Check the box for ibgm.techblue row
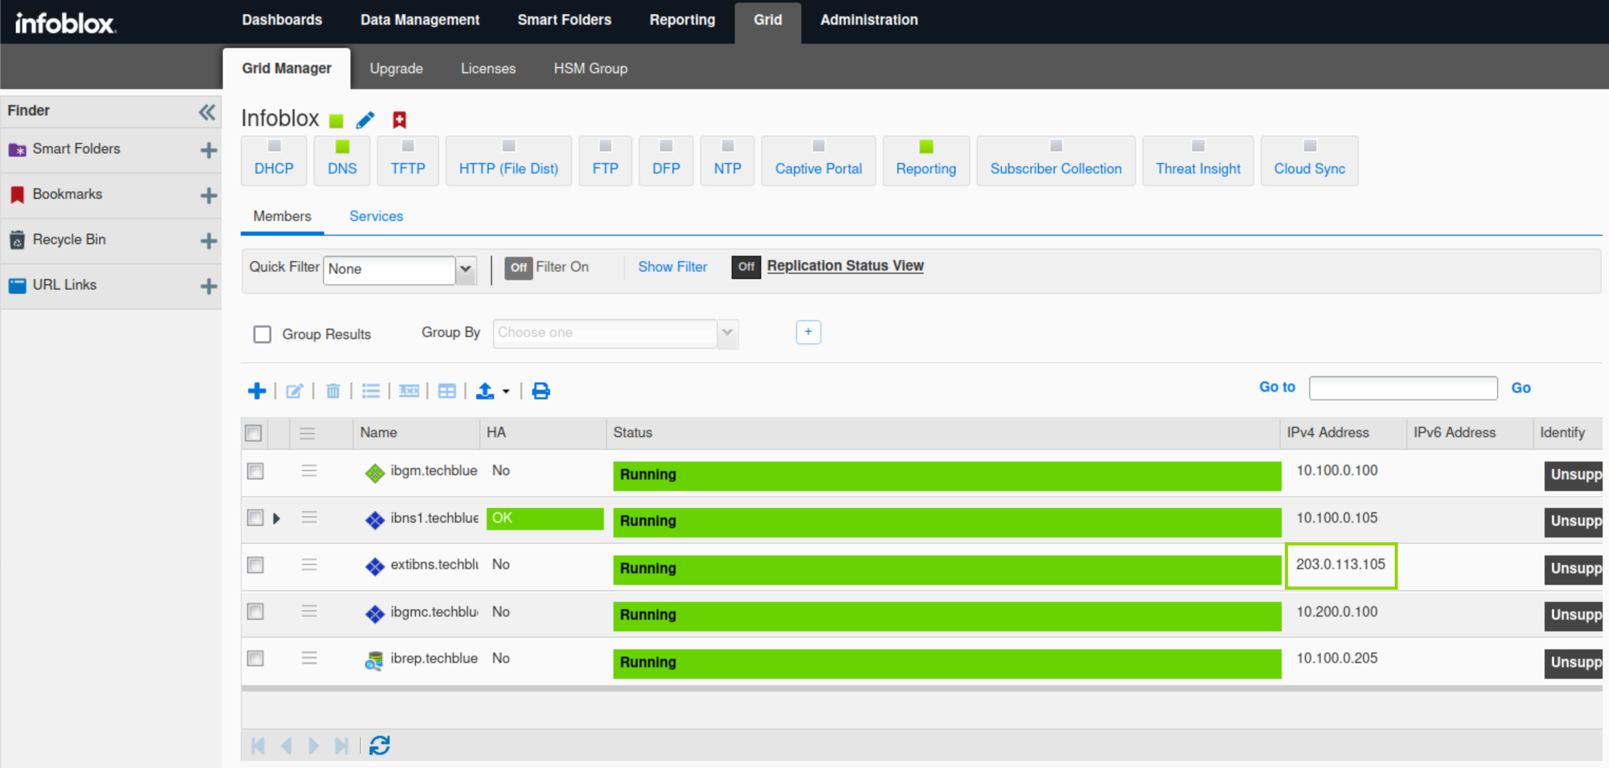The width and height of the screenshot is (1609, 768). (x=255, y=471)
